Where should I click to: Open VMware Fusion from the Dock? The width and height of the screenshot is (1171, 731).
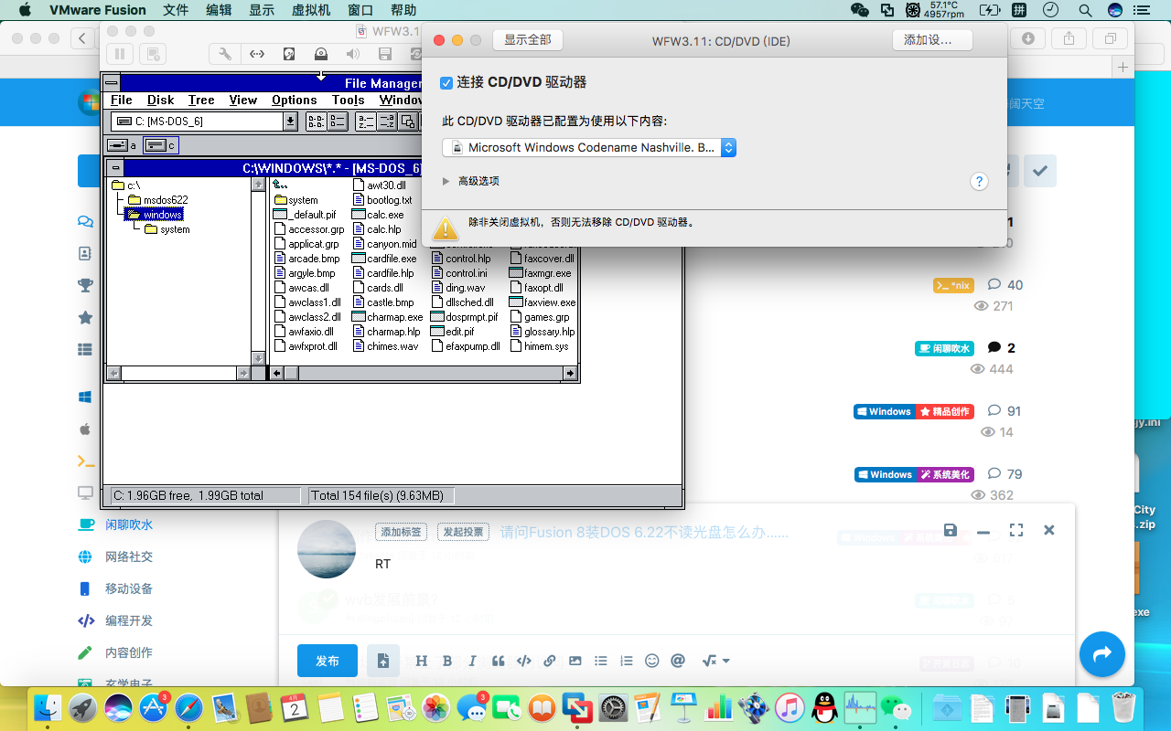pos(577,706)
